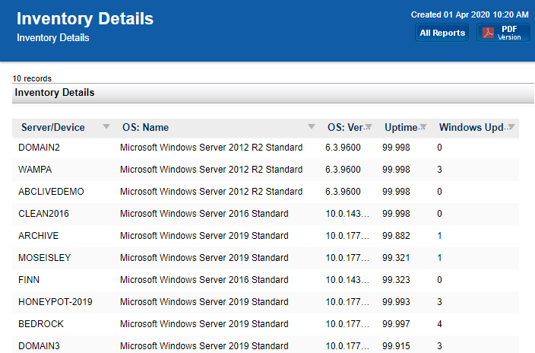Click the Uptime column header text
This screenshot has width=535, height=353.
[x=400, y=127]
